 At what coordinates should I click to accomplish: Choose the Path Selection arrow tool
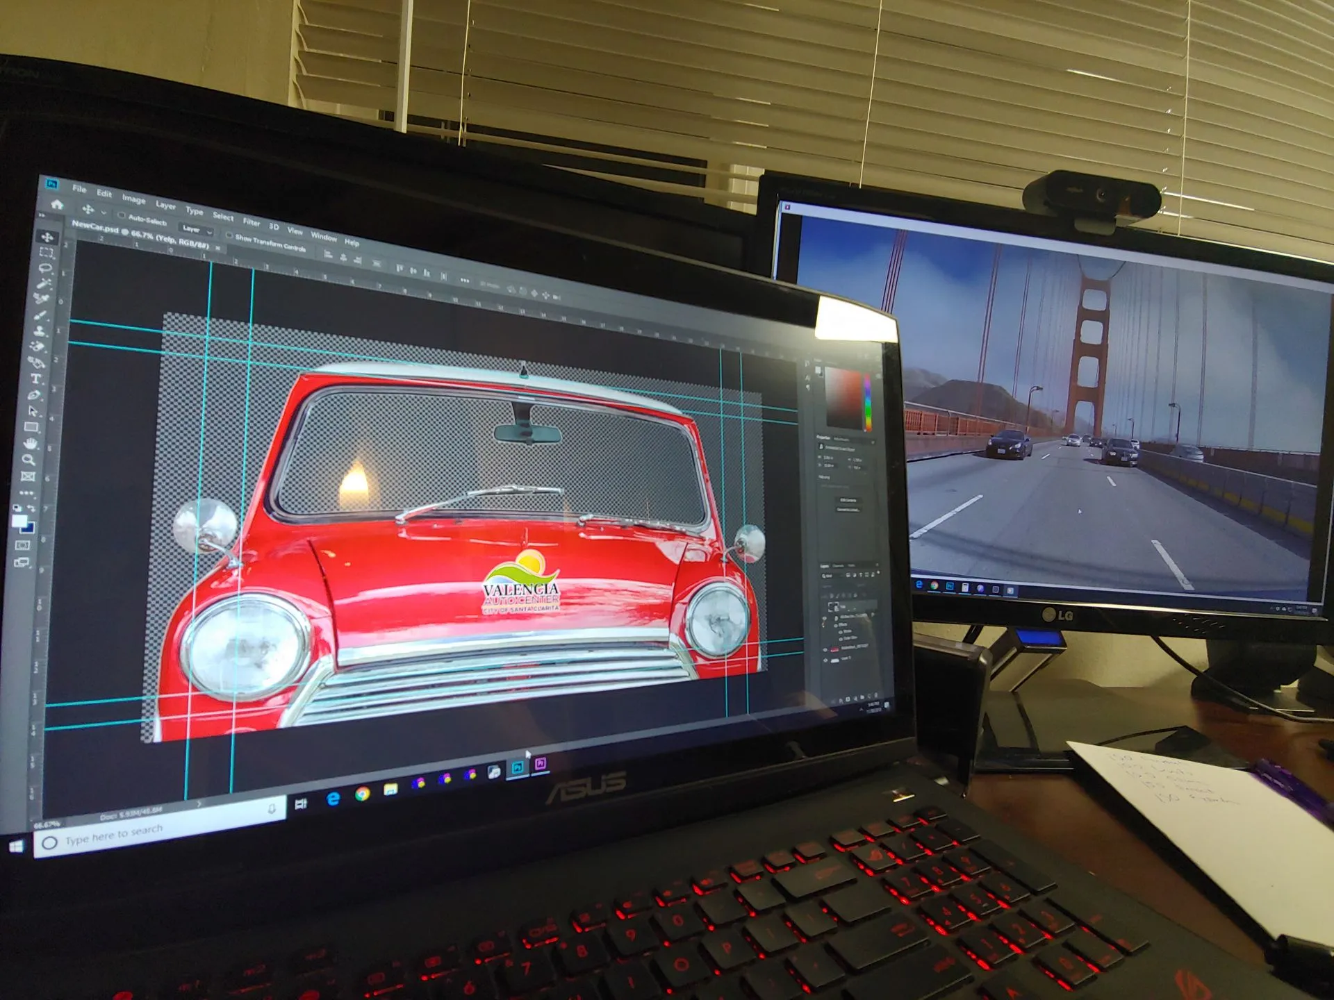[33, 411]
